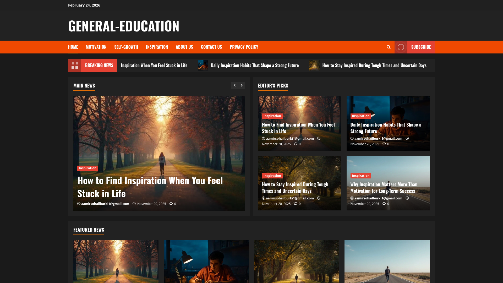Click Inspiration tag on main news image
Viewport: 503px width, 283px height.
point(88,168)
